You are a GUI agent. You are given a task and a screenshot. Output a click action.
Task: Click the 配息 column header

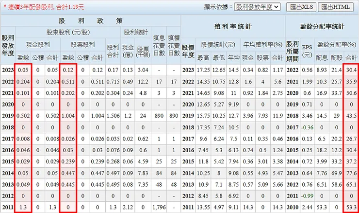pos(322,57)
